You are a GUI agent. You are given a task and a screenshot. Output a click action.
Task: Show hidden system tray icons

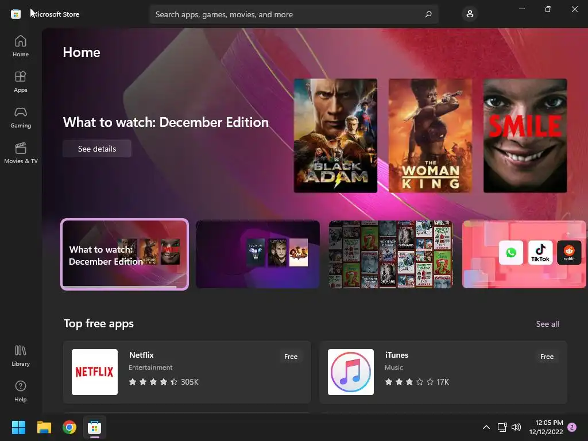pos(486,427)
